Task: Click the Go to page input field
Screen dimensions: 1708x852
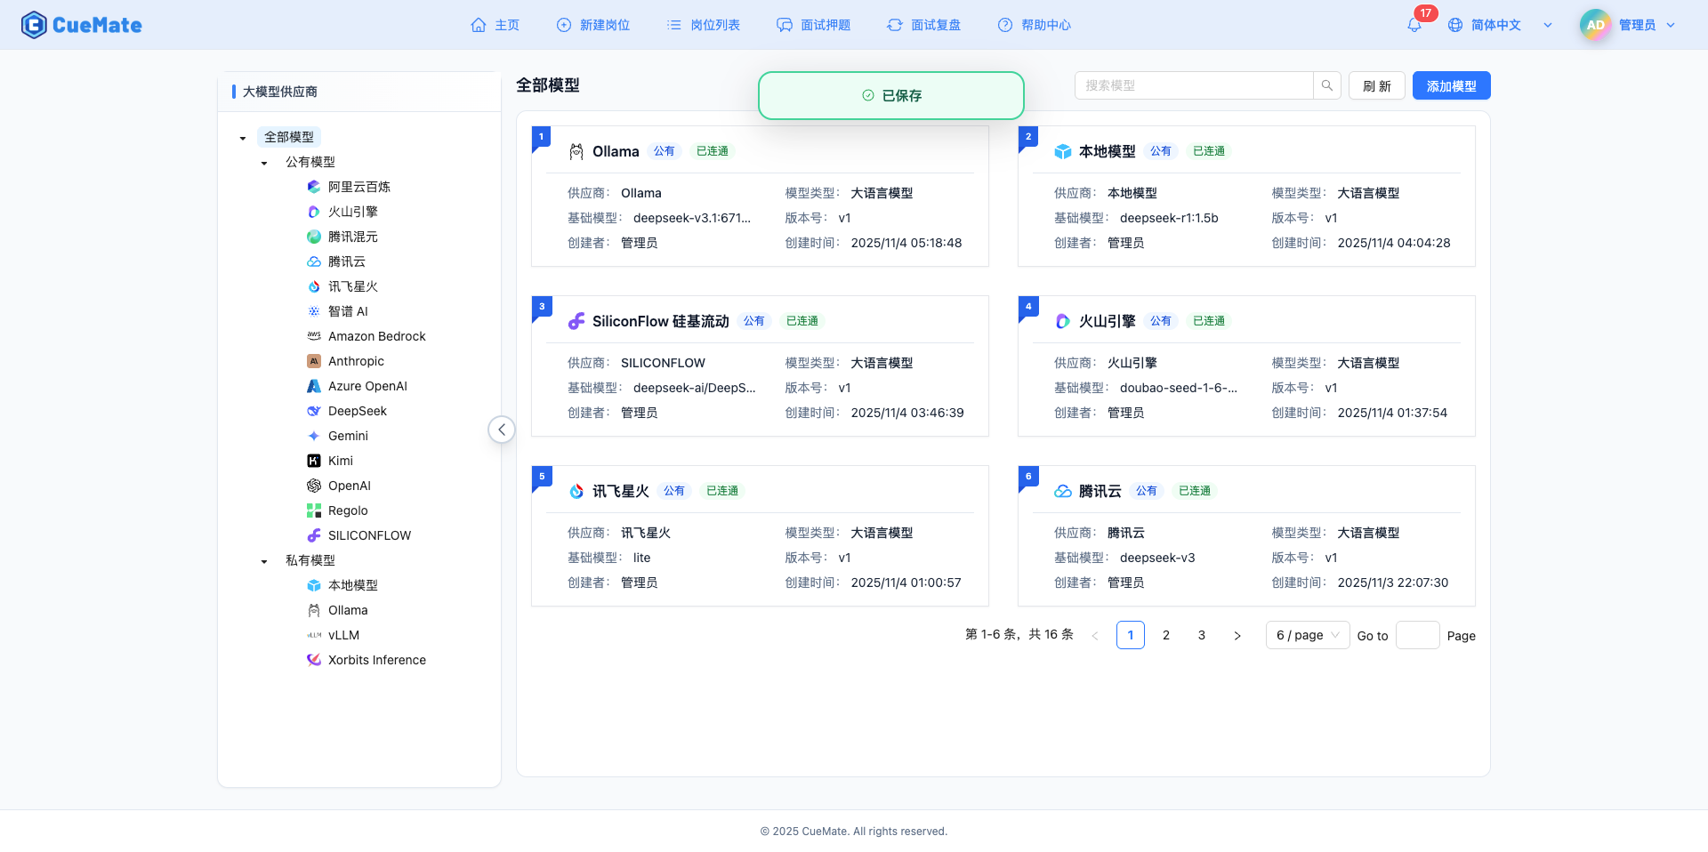Action: [1418, 635]
